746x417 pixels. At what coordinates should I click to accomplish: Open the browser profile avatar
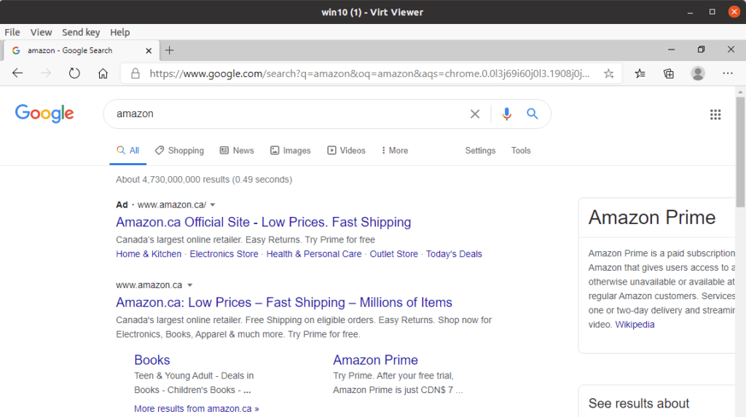tap(698, 74)
